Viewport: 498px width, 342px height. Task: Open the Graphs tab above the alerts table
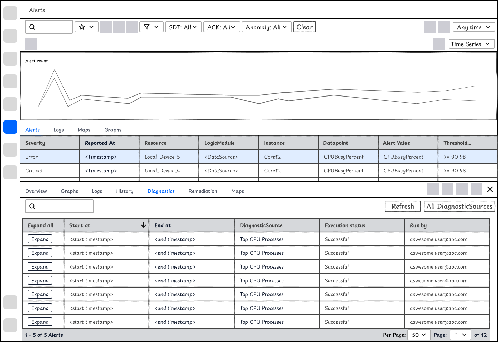tap(113, 130)
